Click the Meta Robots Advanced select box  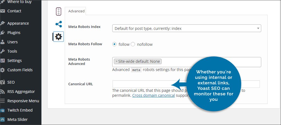pyautogui.click(x=209, y=62)
